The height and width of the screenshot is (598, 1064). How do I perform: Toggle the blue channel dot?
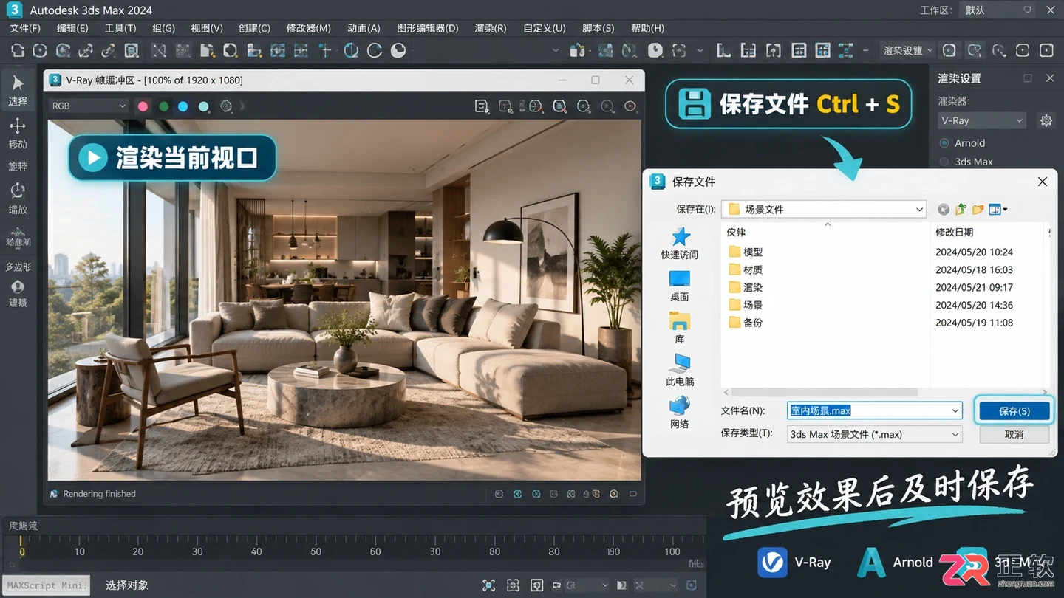pyautogui.click(x=183, y=106)
